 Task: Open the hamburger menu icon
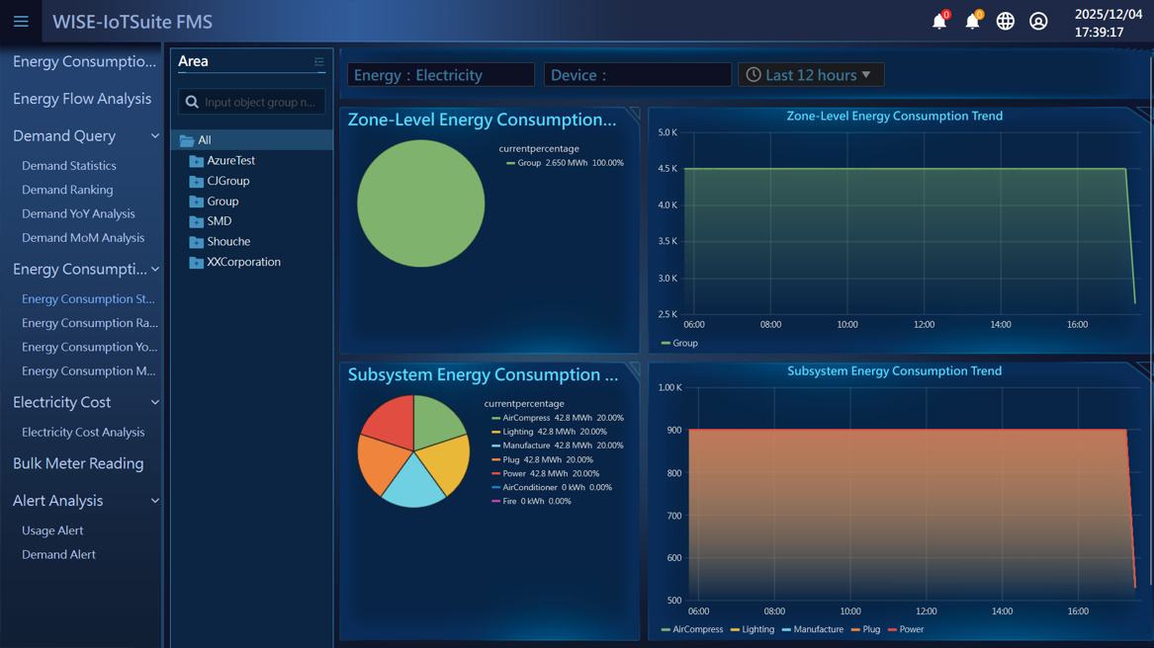20,21
